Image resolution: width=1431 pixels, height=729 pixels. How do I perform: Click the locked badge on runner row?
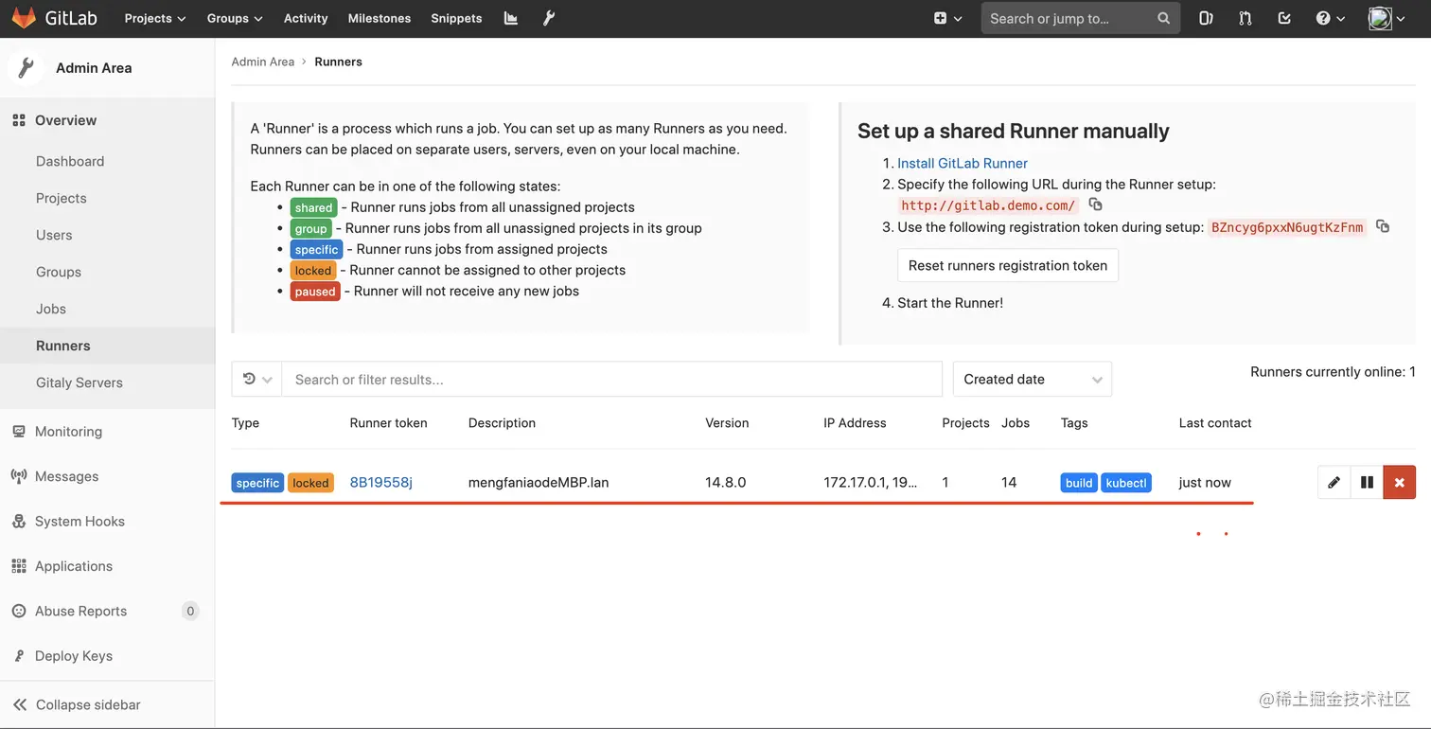click(310, 483)
